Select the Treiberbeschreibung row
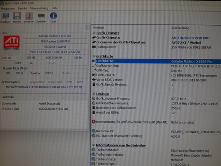This screenshot has height=166, width=221. (x=156, y=155)
